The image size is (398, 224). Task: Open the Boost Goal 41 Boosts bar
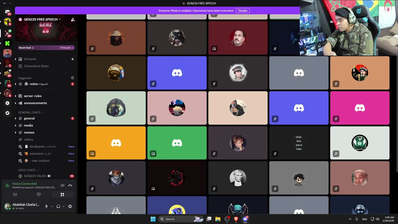pos(46,48)
